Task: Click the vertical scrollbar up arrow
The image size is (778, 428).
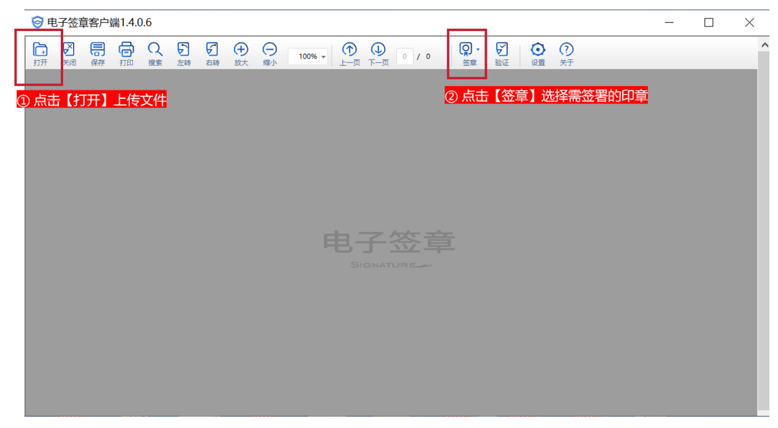Action: pyautogui.click(x=764, y=44)
